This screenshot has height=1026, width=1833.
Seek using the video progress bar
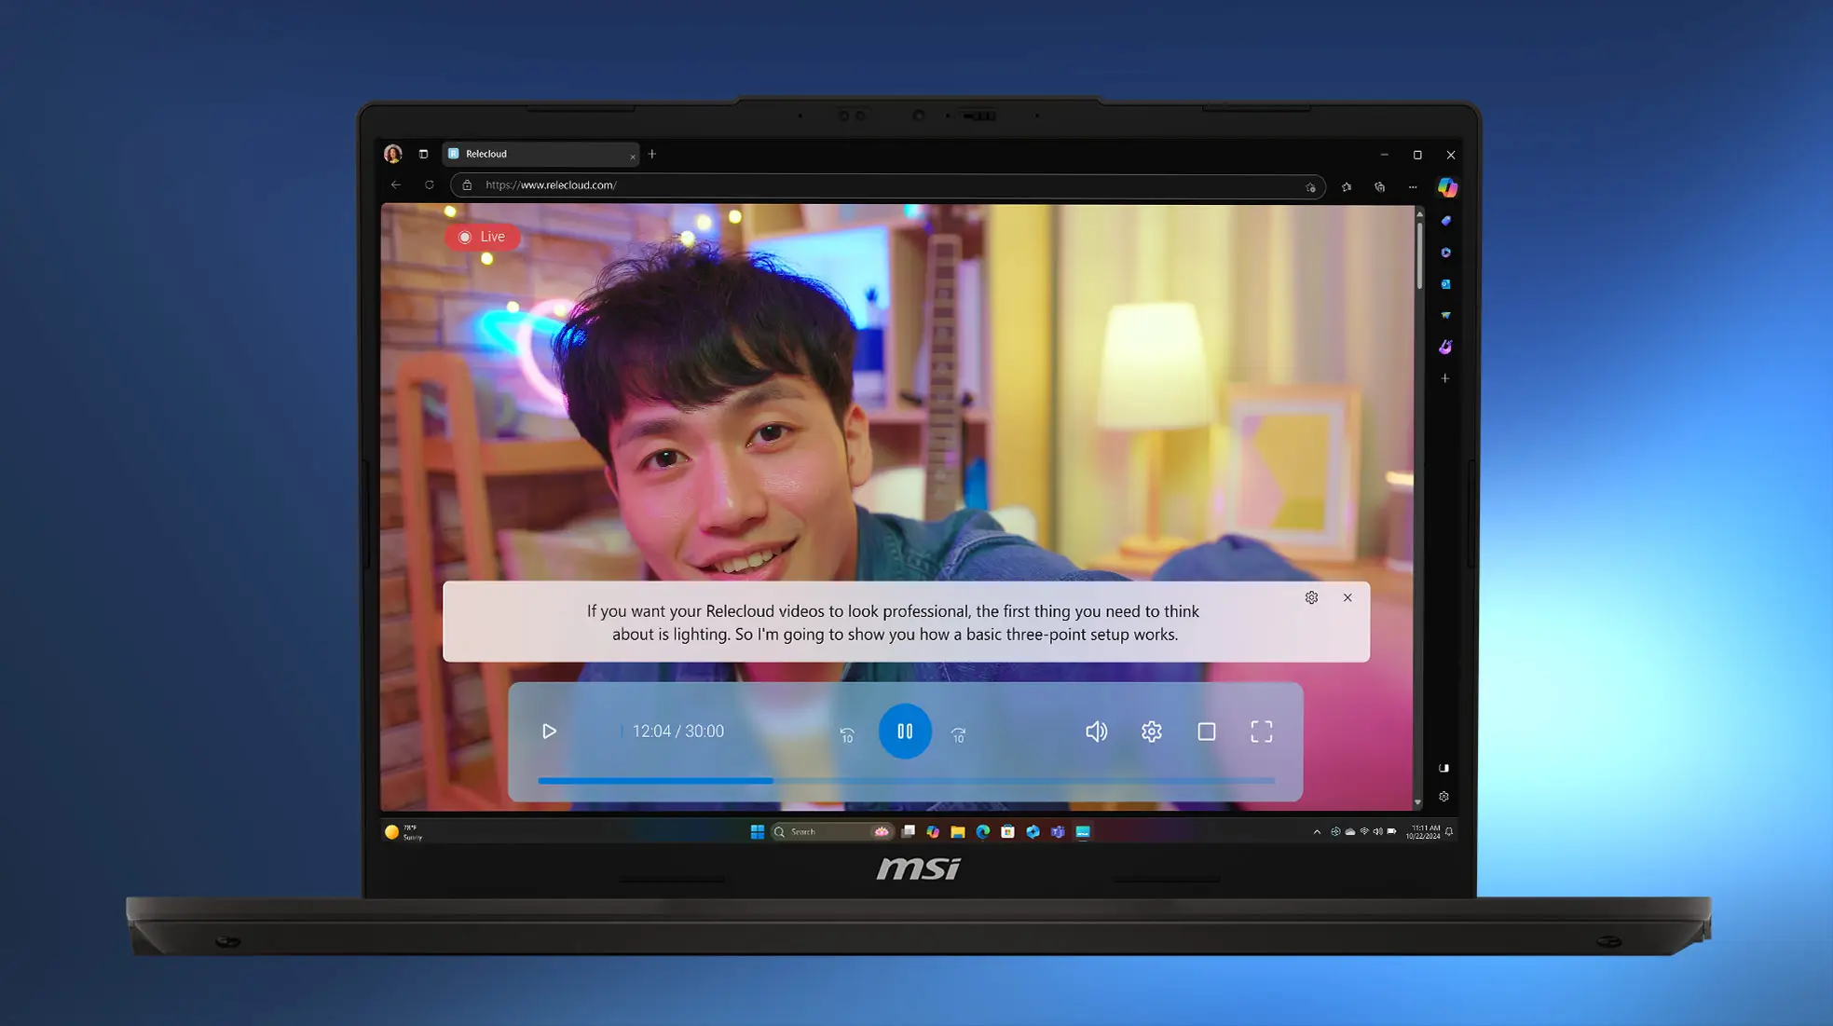904,780
